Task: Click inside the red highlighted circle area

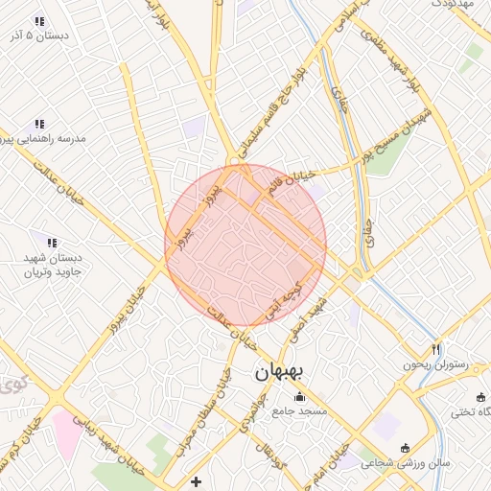Action: [x=245, y=245]
